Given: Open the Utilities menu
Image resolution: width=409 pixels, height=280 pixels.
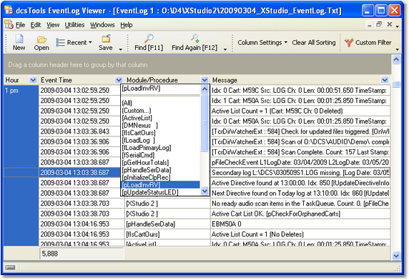Looking at the screenshot, I should click(x=74, y=25).
